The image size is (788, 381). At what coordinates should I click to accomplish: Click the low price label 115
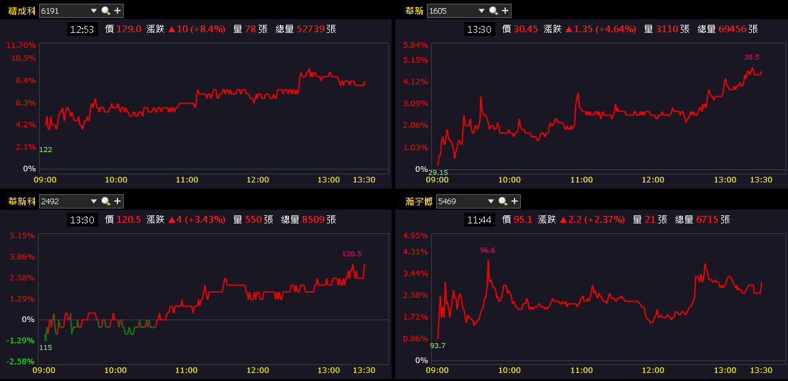click(x=45, y=347)
